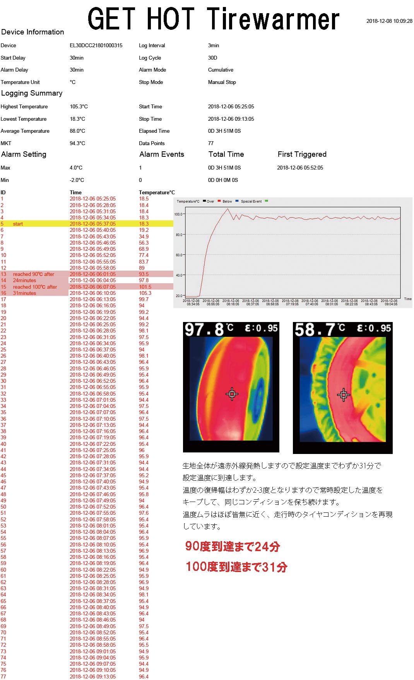414x680 pixels.
Task: Click the GET HOT Tirewarmer title
Action: 214,19
